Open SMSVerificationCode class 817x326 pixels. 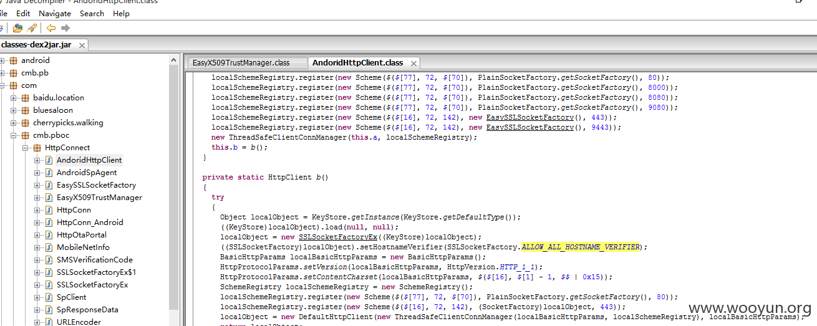[x=95, y=260]
